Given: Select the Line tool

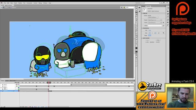Looking at the screenshot, I should [136, 23].
